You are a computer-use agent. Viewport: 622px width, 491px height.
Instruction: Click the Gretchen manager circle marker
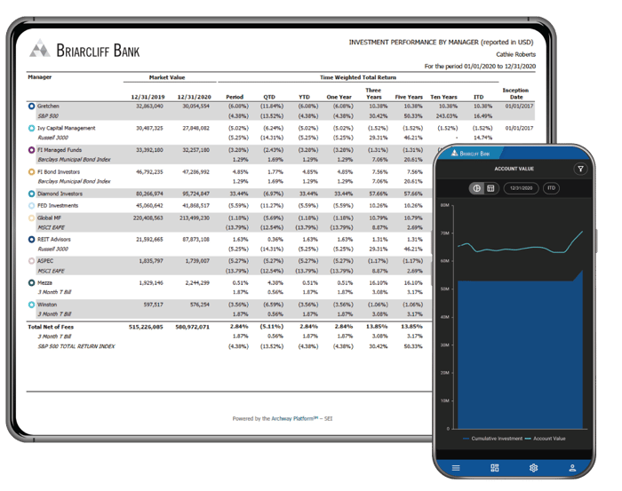pos(32,107)
